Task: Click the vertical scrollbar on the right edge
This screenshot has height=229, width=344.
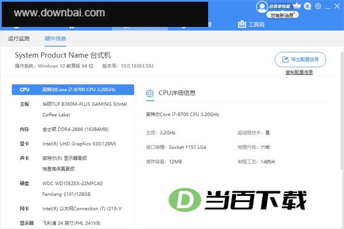Action: pos(342,110)
